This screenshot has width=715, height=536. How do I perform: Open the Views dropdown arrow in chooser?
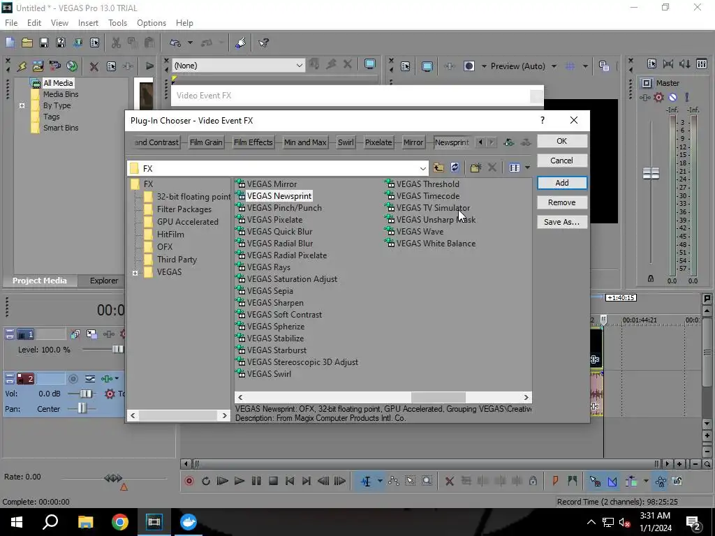(527, 167)
